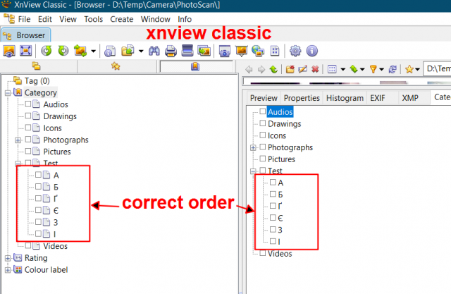Click the About info icon
This screenshot has height=294, width=451.
(311, 51)
